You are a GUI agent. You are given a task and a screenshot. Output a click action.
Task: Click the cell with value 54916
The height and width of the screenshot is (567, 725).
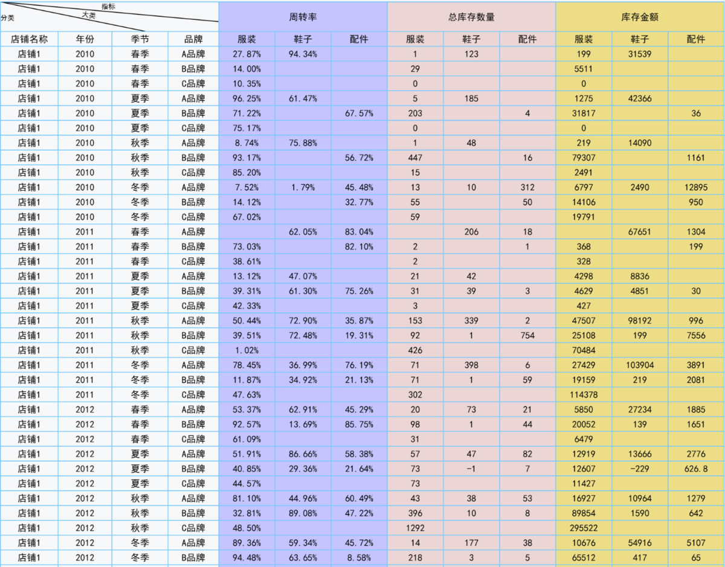pos(640,542)
